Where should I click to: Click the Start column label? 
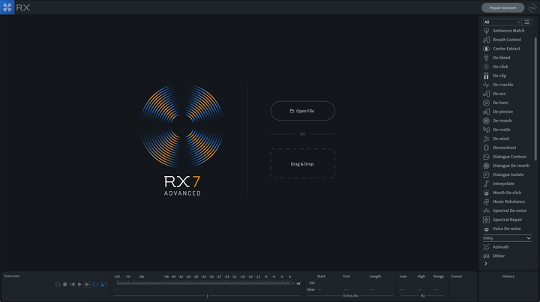click(x=321, y=277)
